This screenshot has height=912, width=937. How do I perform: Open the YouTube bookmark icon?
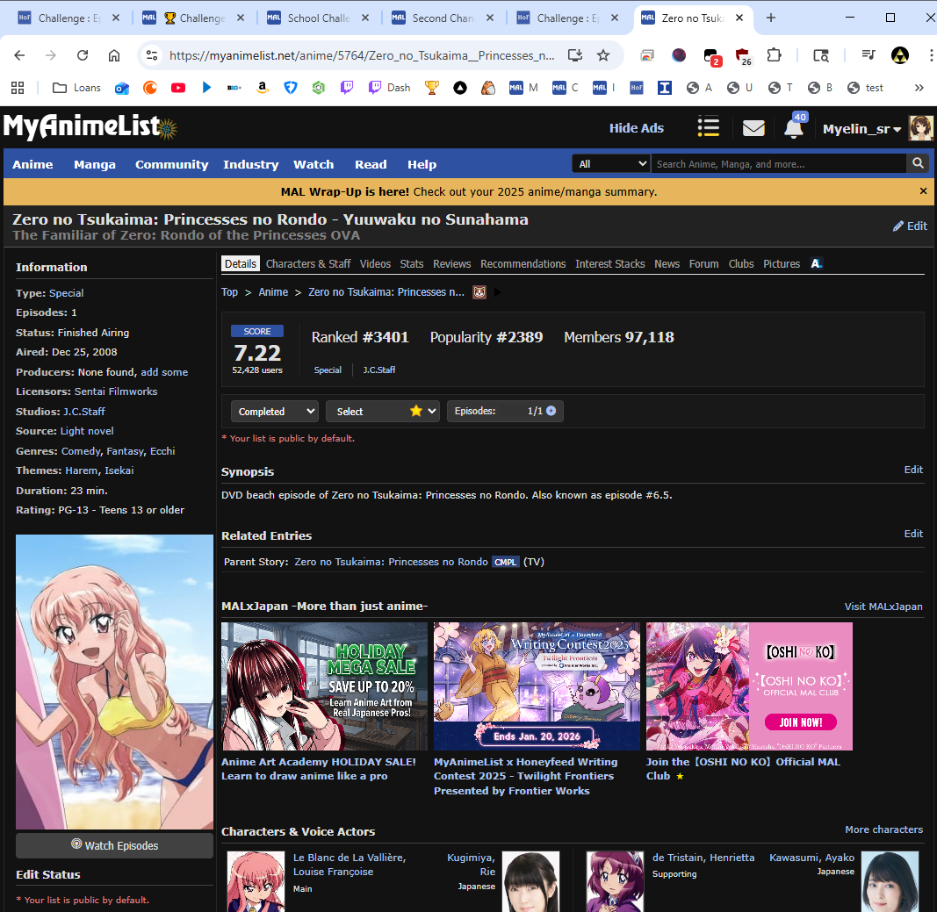point(178,88)
